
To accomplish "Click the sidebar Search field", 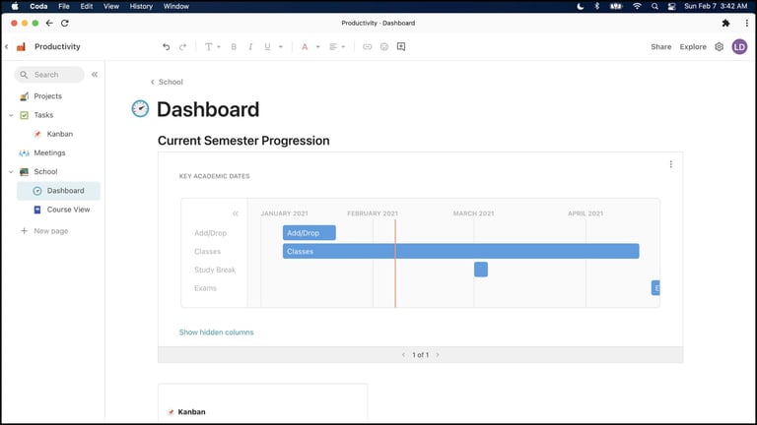I will [x=49, y=75].
